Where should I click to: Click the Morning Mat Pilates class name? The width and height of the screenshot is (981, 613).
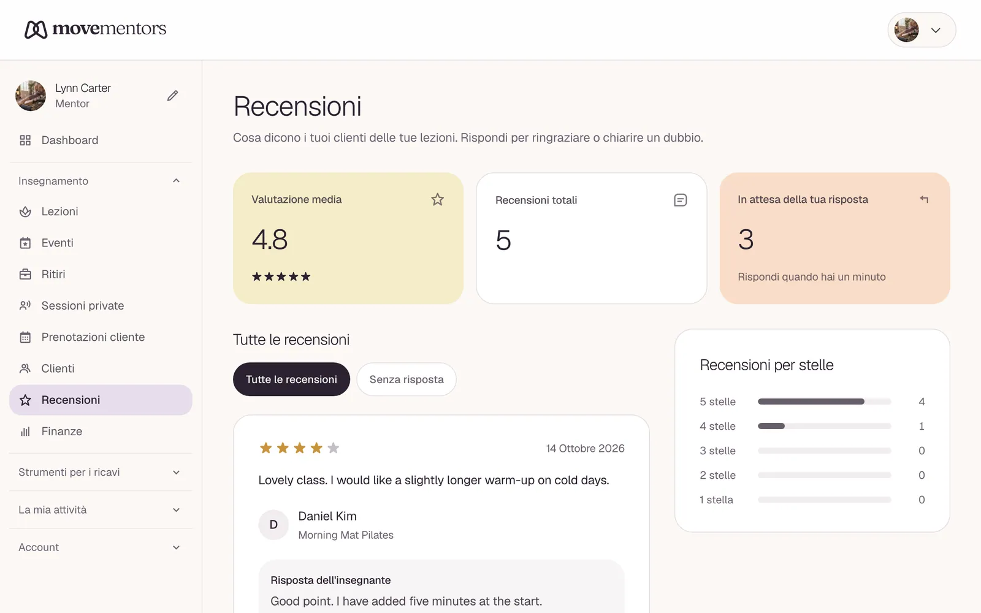[346, 535]
